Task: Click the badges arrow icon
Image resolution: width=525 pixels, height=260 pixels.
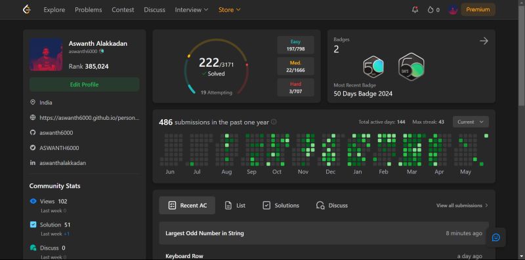Action: coord(484,41)
